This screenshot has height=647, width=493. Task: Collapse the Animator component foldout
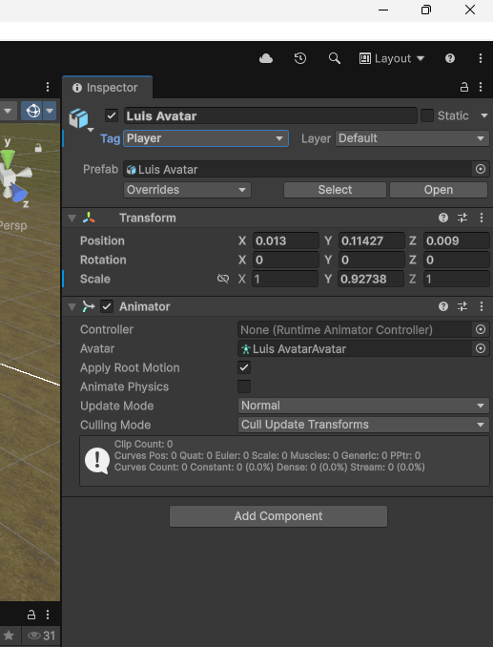coord(72,306)
